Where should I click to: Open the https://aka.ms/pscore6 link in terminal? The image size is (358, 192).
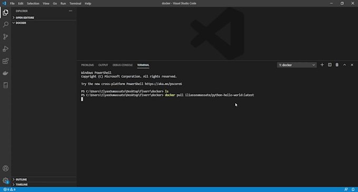coord(163,84)
